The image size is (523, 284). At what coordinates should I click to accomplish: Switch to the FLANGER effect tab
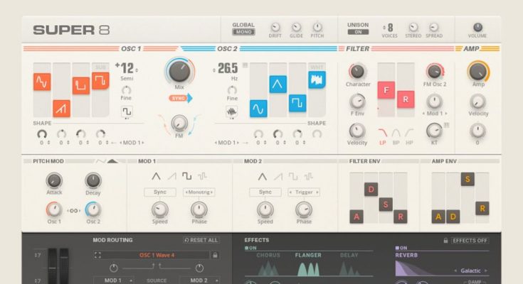[309, 255]
